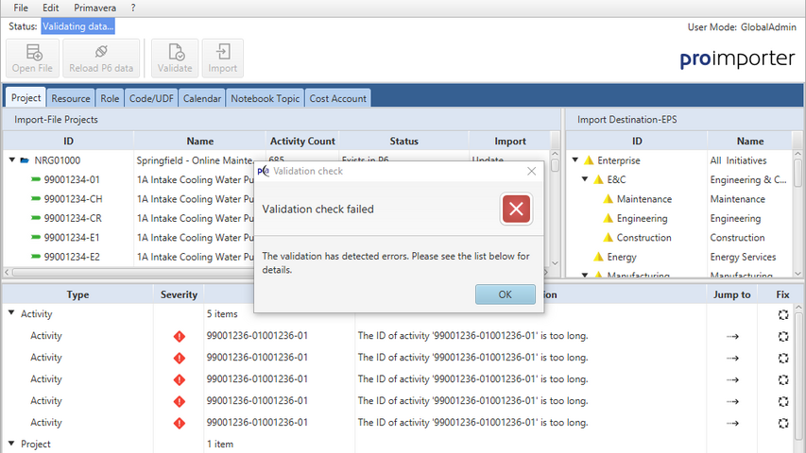Collapse the Activity error group
This screenshot has height=453, width=806.
coord(11,314)
